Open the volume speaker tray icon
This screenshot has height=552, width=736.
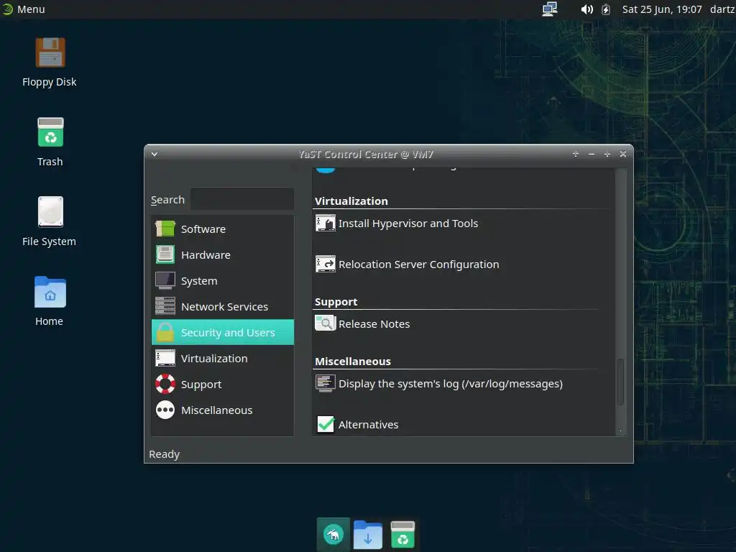(x=586, y=9)
